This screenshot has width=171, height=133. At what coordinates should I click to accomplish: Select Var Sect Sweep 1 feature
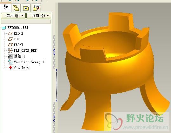[29, 62]
